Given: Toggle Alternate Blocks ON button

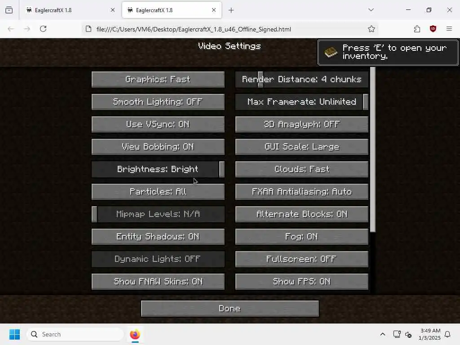Looking at the screenshot, I should [x=301, y=214].
